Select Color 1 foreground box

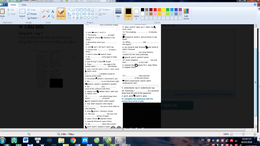pyautogui.click(x=128, y=14)
